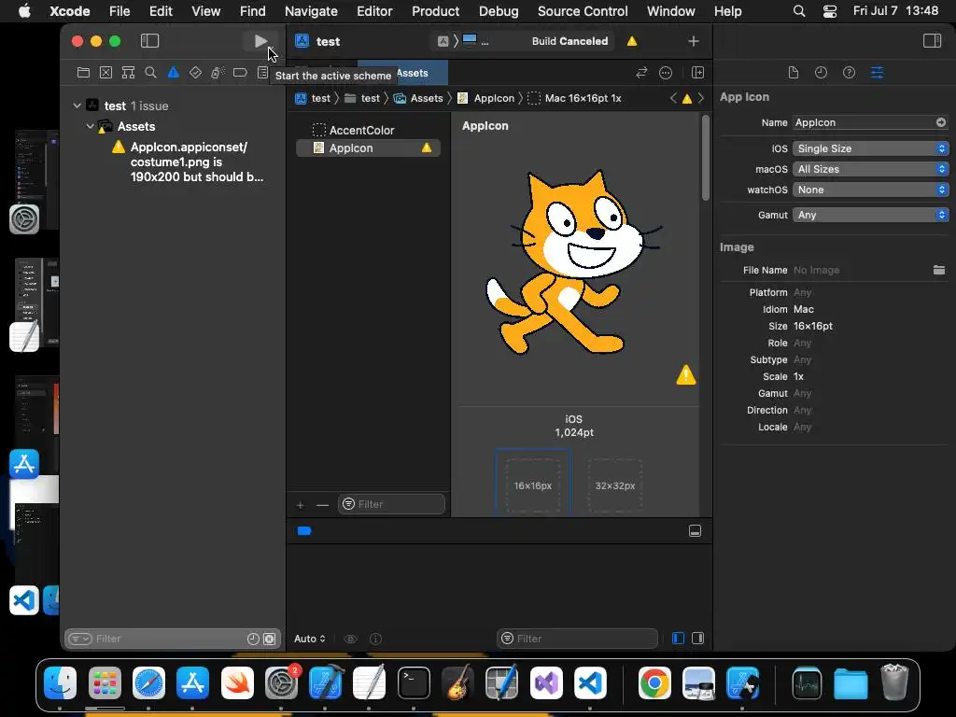Image resolution: width=956 pixels, height=717 pixels.
Task: Open the Product menu
Action: 435,11
